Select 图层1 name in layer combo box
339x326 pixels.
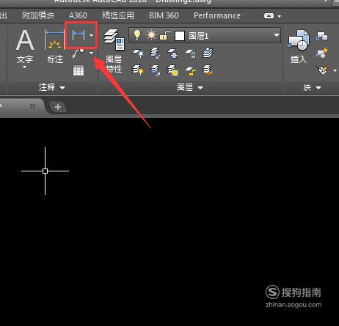(198, 36)
